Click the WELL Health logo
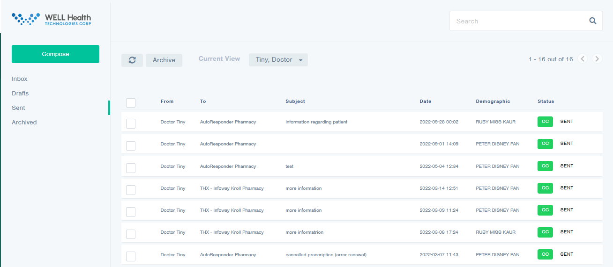Image resolution: width=613 pixels, height=267 pixels. 52,19
